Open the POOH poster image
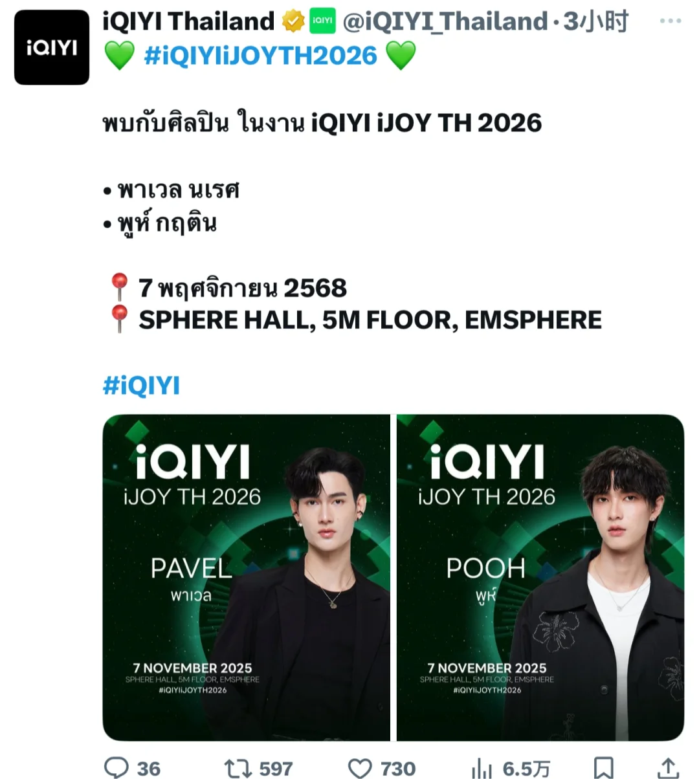 pyautogui.click(x=540, y=577)
